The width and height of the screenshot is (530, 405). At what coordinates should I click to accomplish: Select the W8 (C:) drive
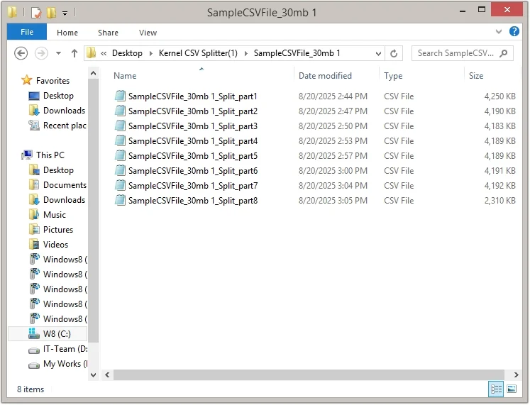(56, 333)
